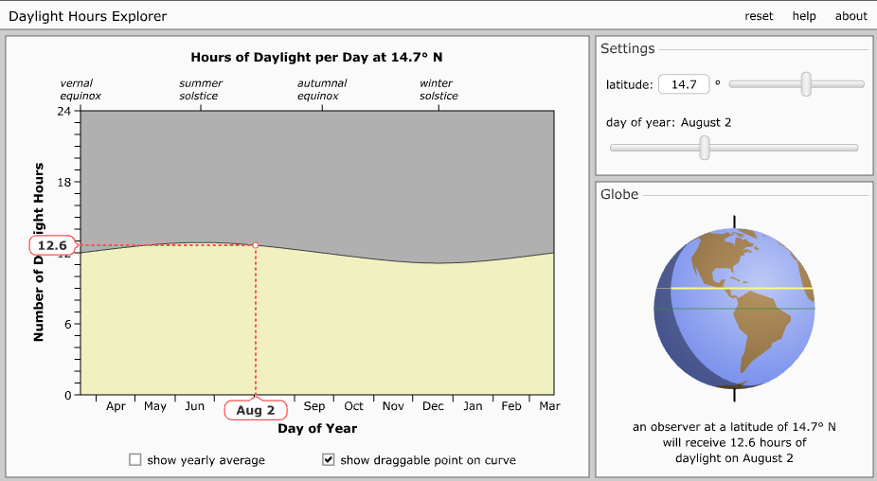Enable show yearly average checkbox
Screen dimensions: 877x481
pos(135,460)
